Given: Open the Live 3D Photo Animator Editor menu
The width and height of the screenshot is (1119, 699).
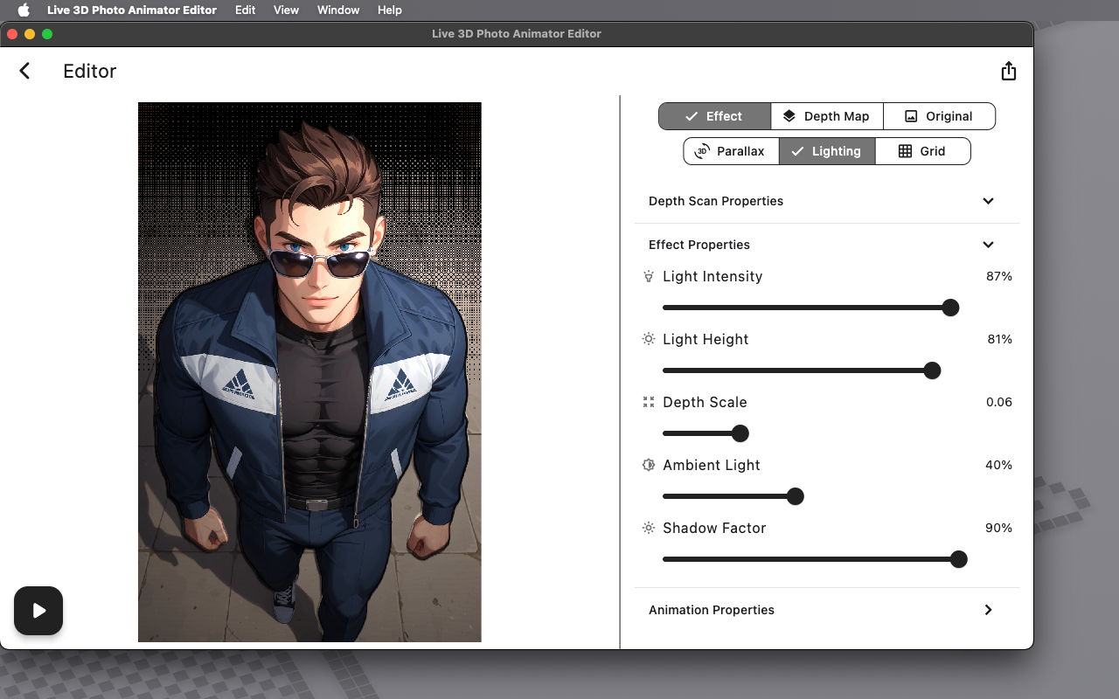Looking at the screenshot, I should [x=132, y=10].
